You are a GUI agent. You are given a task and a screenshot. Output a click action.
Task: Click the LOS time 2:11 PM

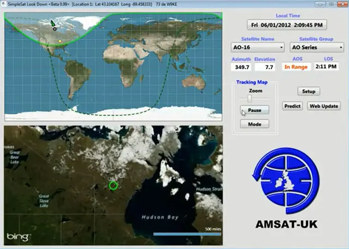pos(326,66)
